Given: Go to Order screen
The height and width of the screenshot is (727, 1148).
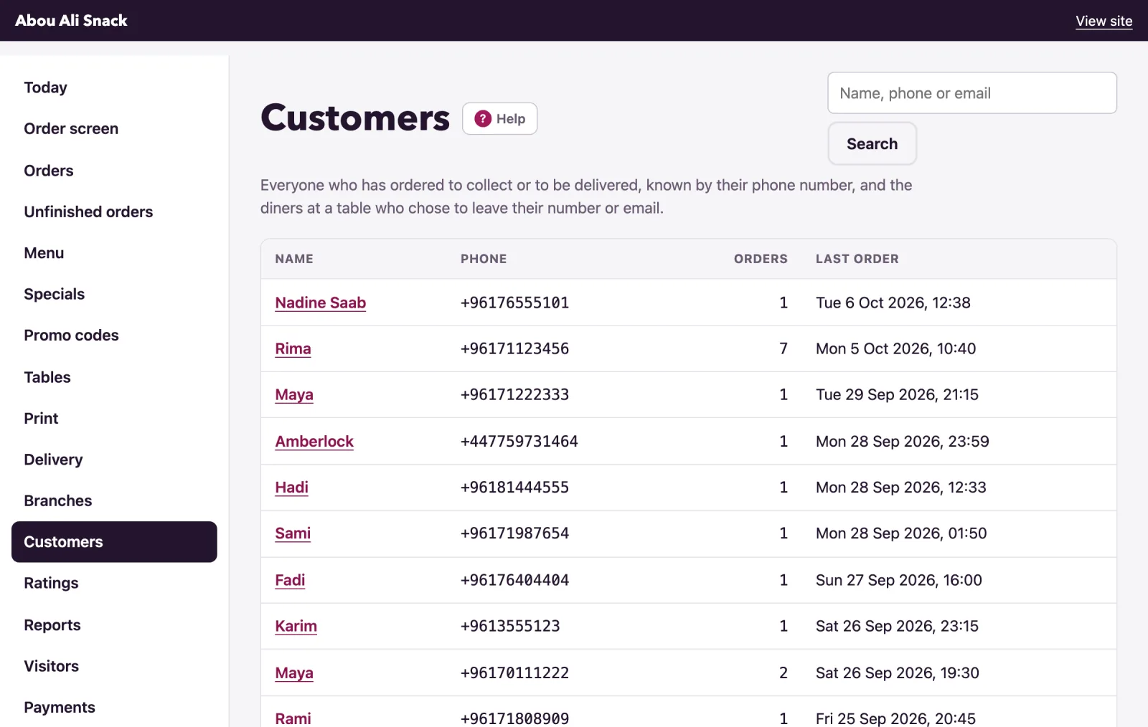Looking at the screenshot, I should [71, 129].
